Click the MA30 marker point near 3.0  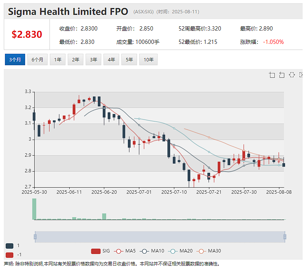pos(209,137)
